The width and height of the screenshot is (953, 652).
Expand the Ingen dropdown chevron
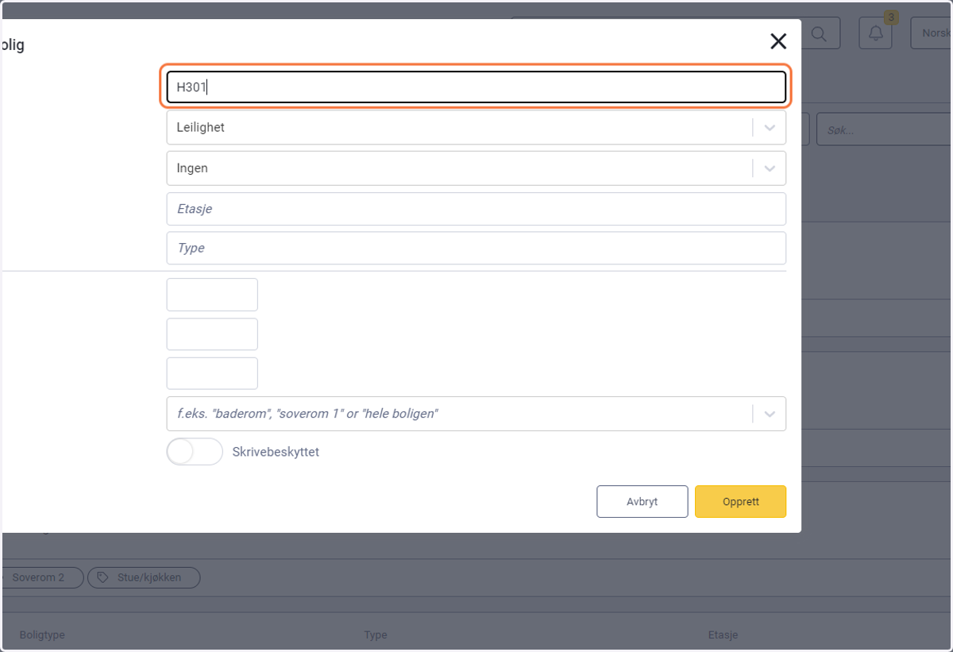[770, 168]
